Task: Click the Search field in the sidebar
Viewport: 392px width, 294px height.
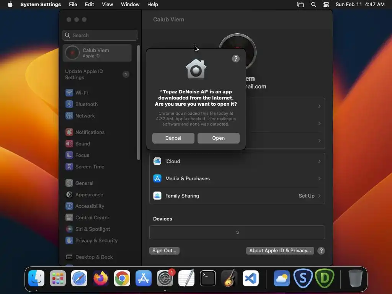Action: [x=100, y=35]
